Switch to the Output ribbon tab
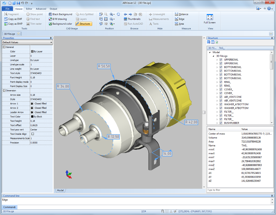 53,9
